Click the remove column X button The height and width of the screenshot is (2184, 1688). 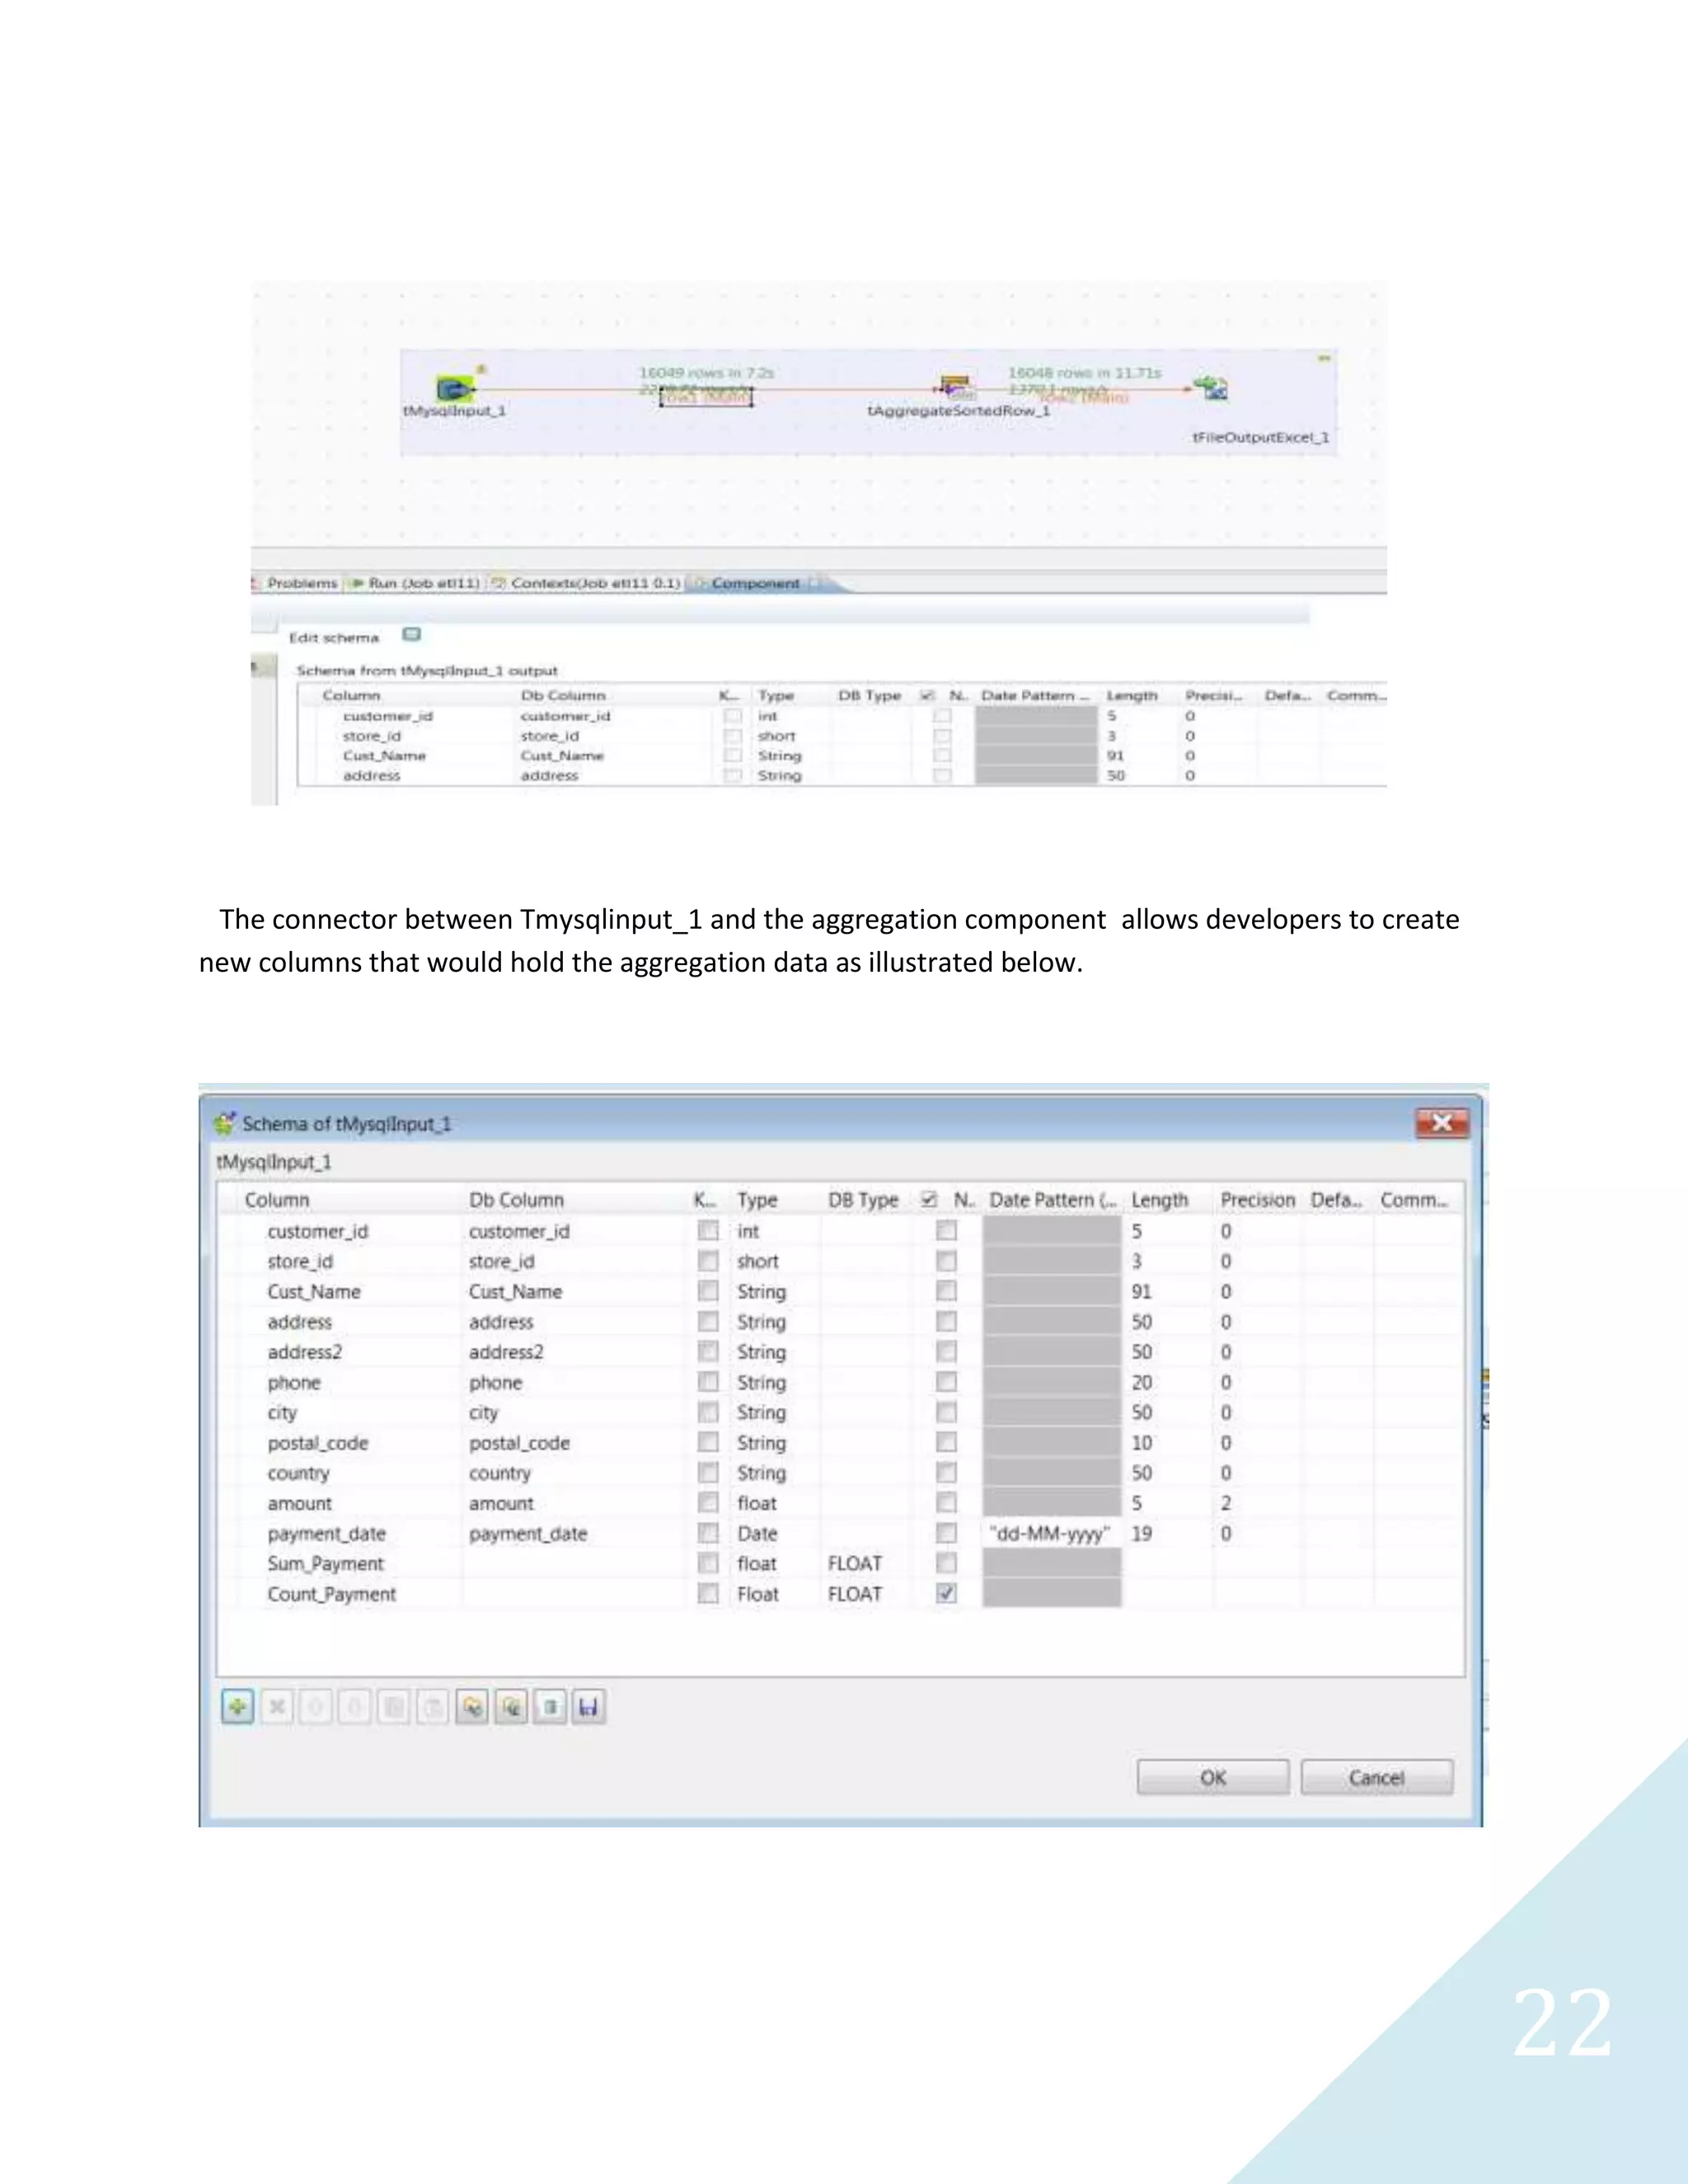tap(277, 1707)
